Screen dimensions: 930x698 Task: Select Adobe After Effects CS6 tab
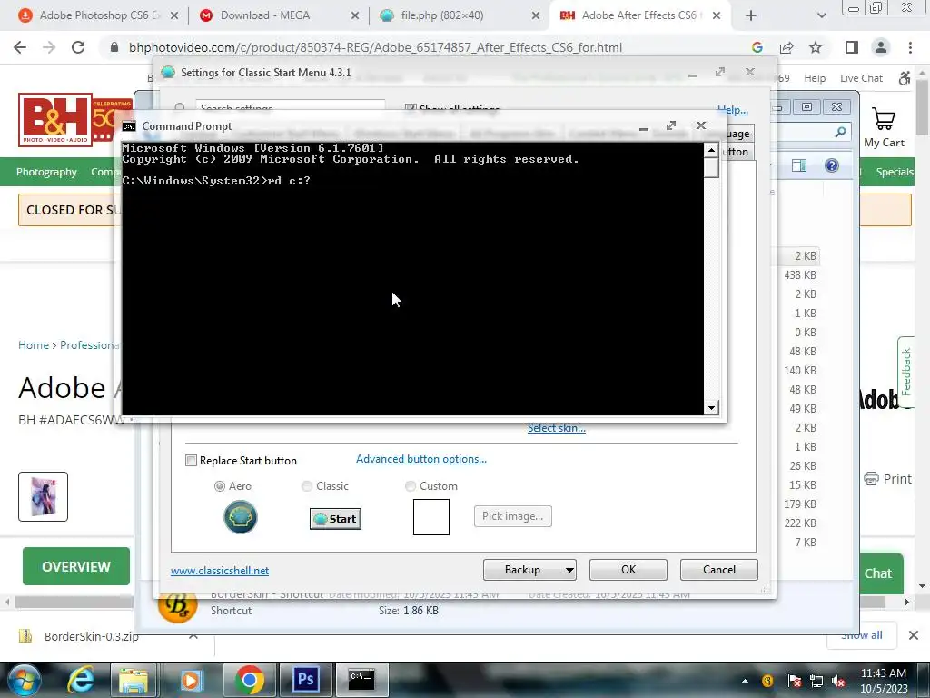pyautogui.click(x=638, y=15)
